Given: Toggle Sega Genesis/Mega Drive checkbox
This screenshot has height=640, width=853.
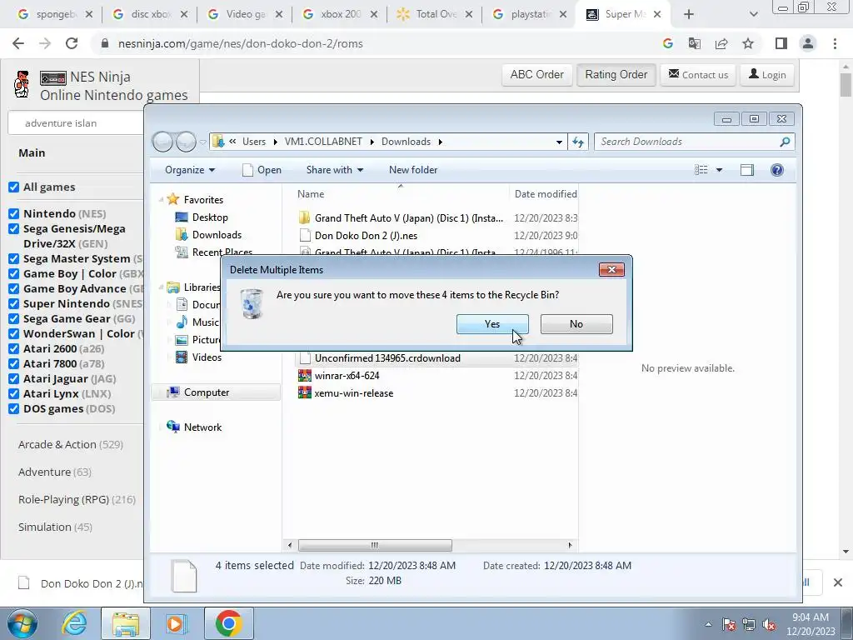Looking at the screenshot, I should click(x=14, y=229).
